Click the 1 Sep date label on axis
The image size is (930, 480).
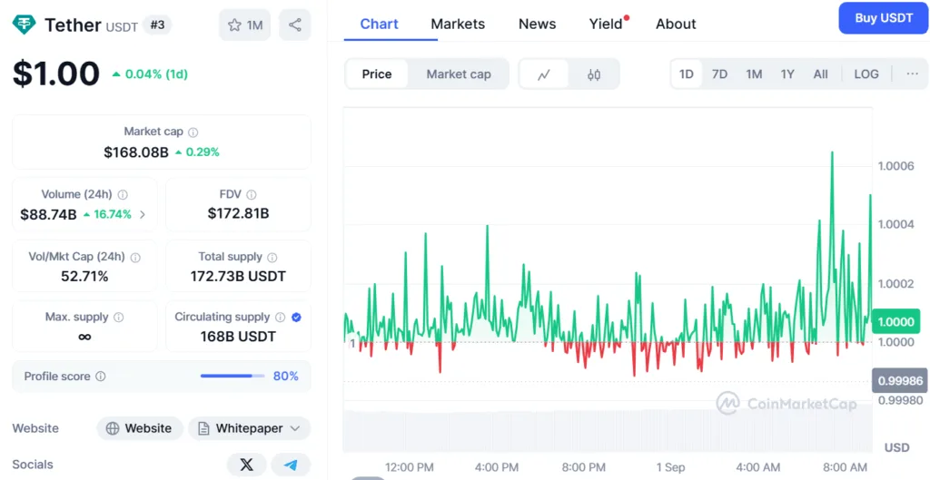pyautogui.click(x=671, y=467)
